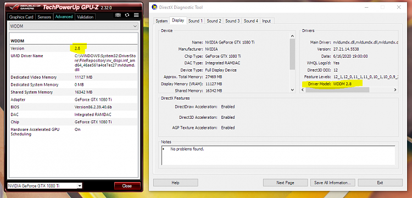The width and height of the screenshot is (412, 198).
Task: Click the Approx. Total Memory 27469 MB value
Action: pyautogui.click(x=214, y=77)
